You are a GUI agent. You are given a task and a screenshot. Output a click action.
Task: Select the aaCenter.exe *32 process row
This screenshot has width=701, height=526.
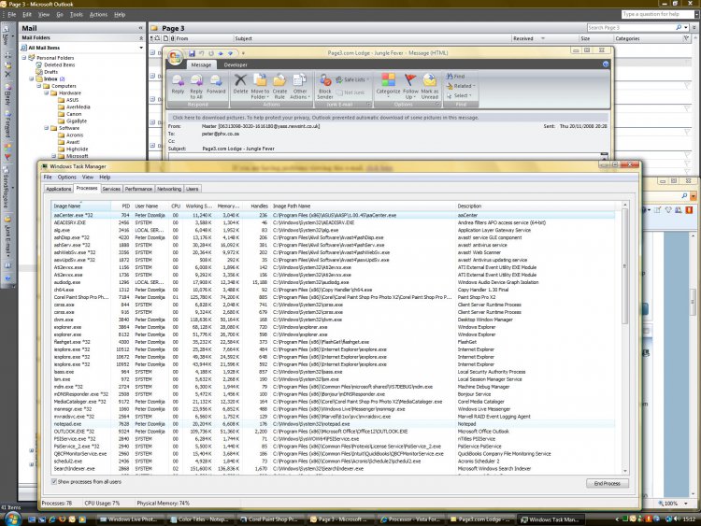333,216
